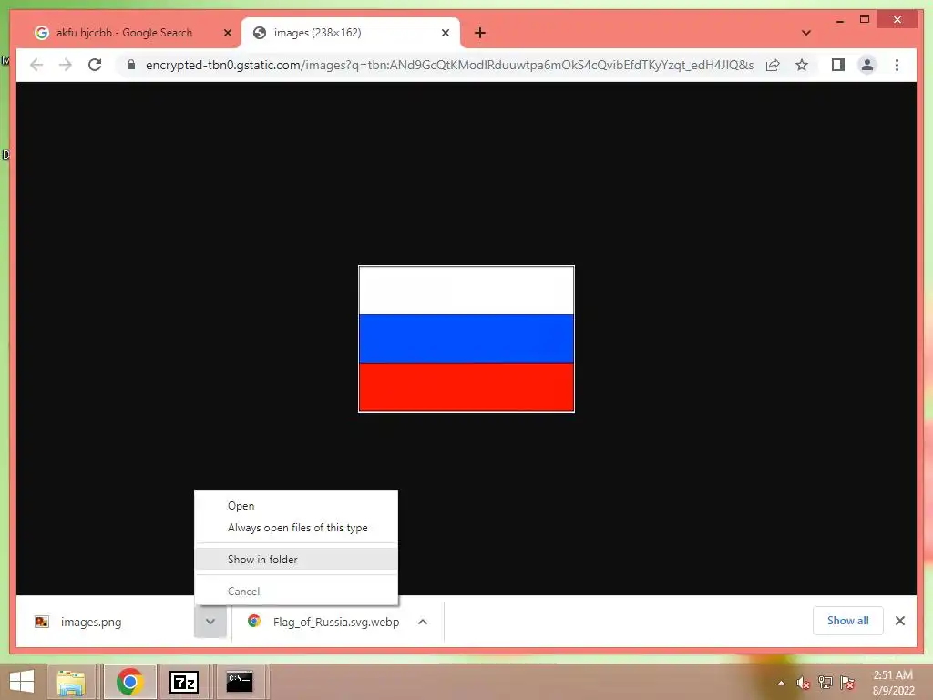Viewport: 933px width, 700px height.
Task: Choose Open in download context menu
Action: [241, 505]
